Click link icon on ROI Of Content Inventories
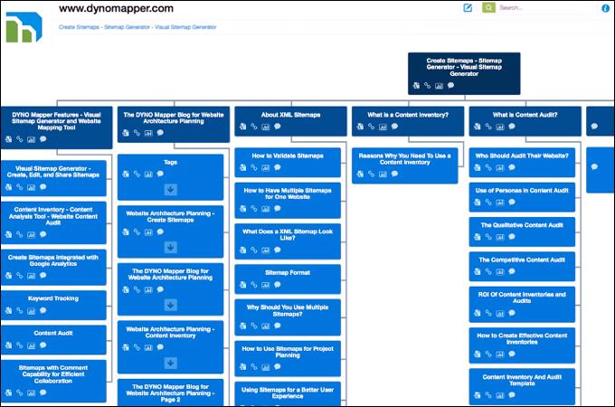 coord(488,313)
